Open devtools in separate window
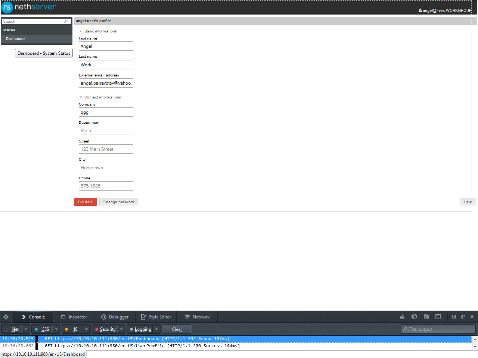Screen dimensions: 478x358 463,317
